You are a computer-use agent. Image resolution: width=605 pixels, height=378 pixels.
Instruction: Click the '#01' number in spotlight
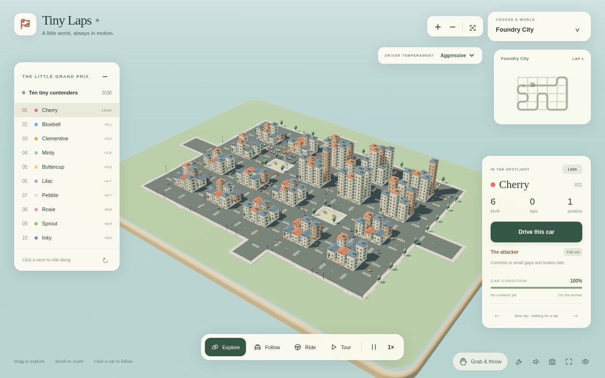578,185
